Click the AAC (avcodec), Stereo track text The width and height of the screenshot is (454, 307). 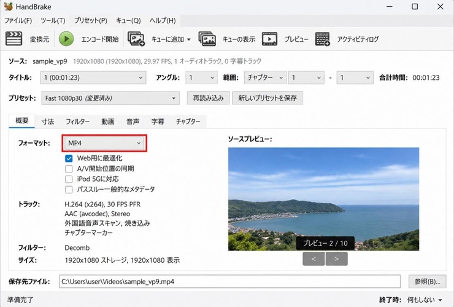[98, 214]
